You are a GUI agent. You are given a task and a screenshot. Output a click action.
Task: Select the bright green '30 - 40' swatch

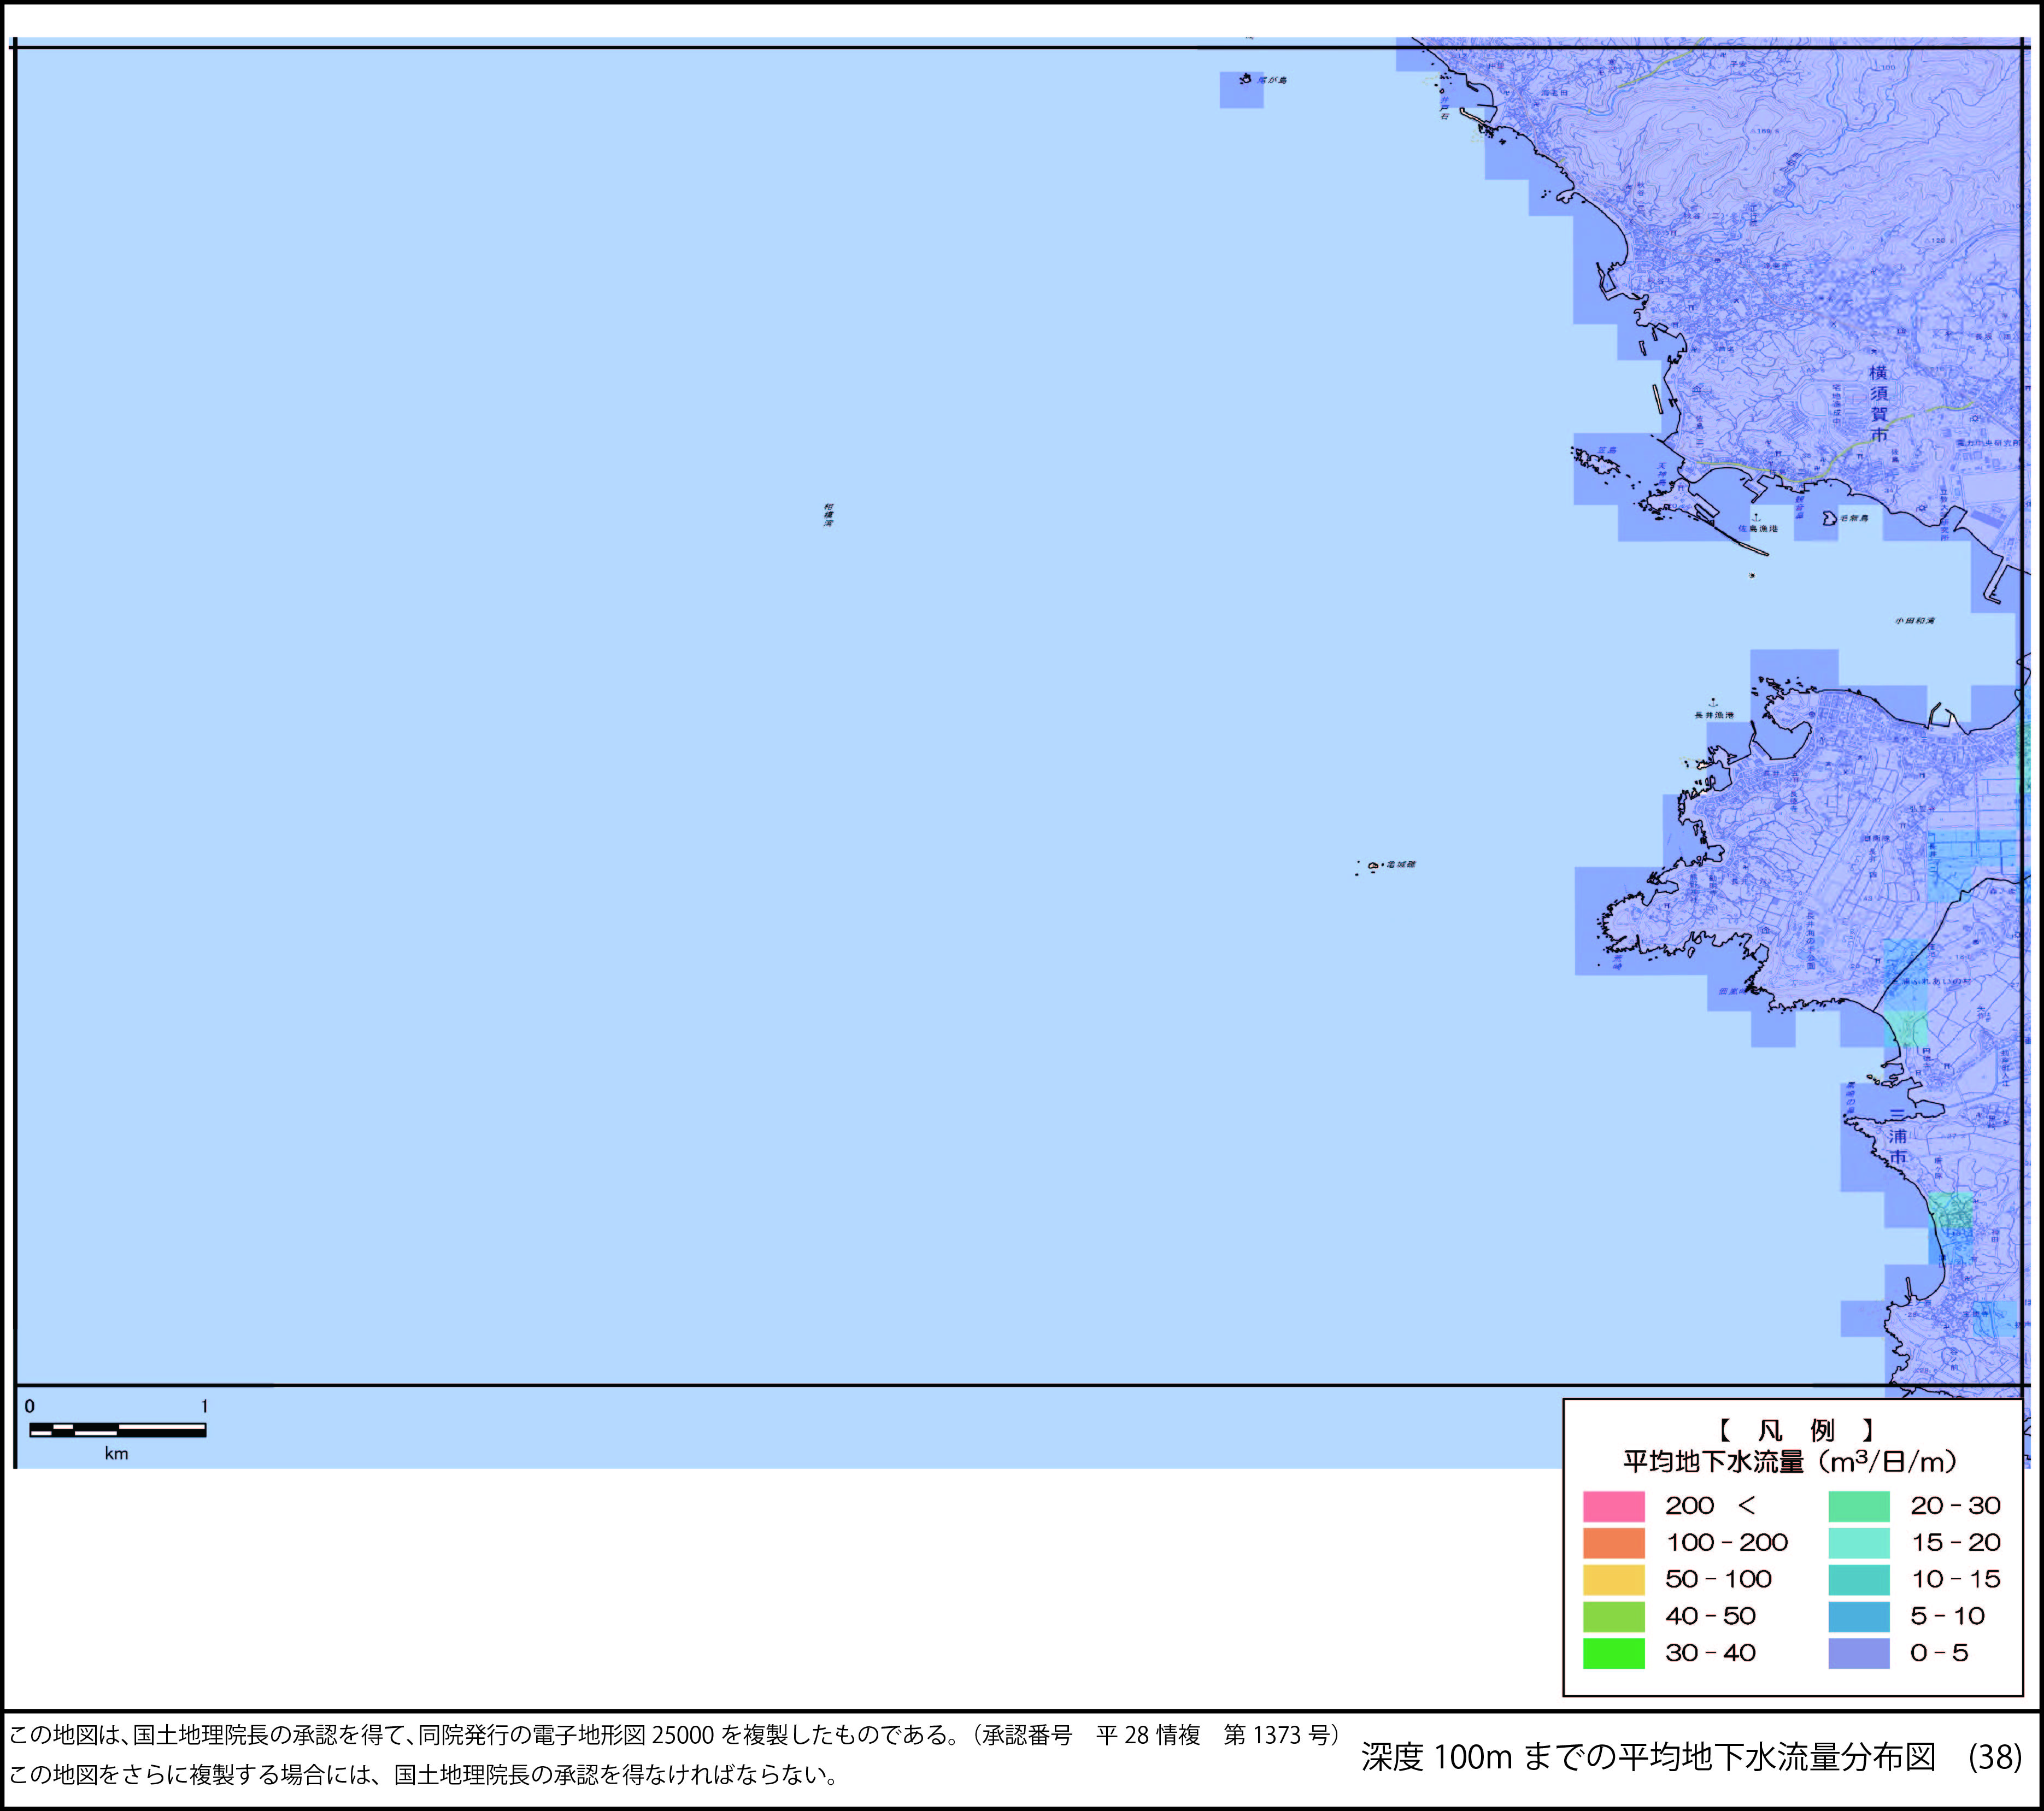(x=1613, y=1654)
